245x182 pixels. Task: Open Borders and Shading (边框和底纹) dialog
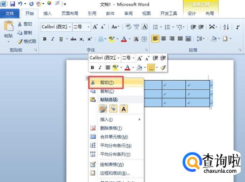116,173
